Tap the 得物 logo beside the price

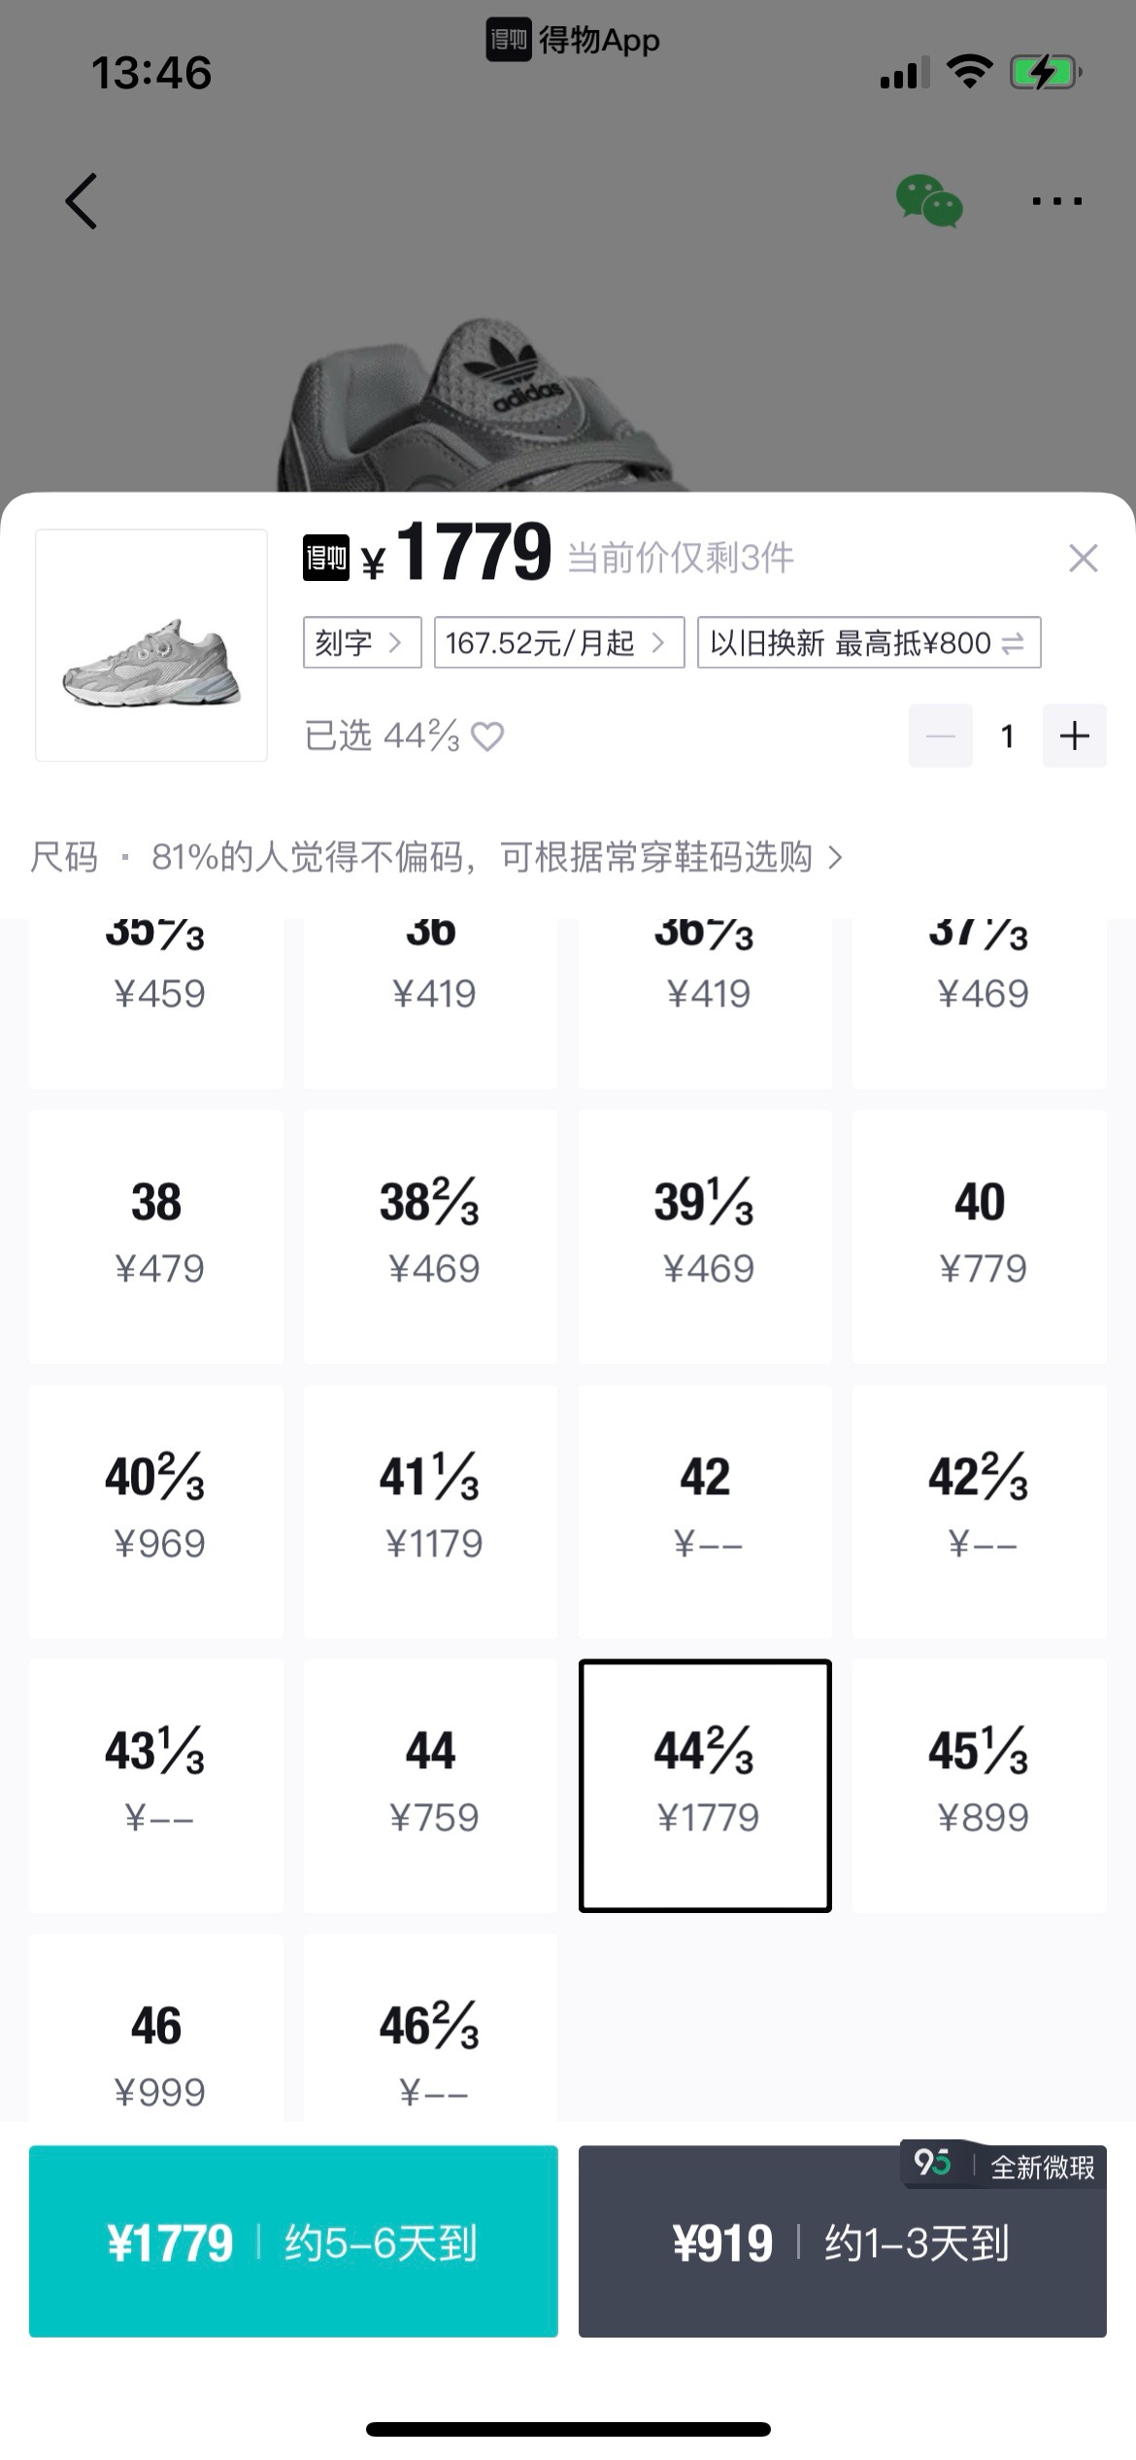(326, 558)
